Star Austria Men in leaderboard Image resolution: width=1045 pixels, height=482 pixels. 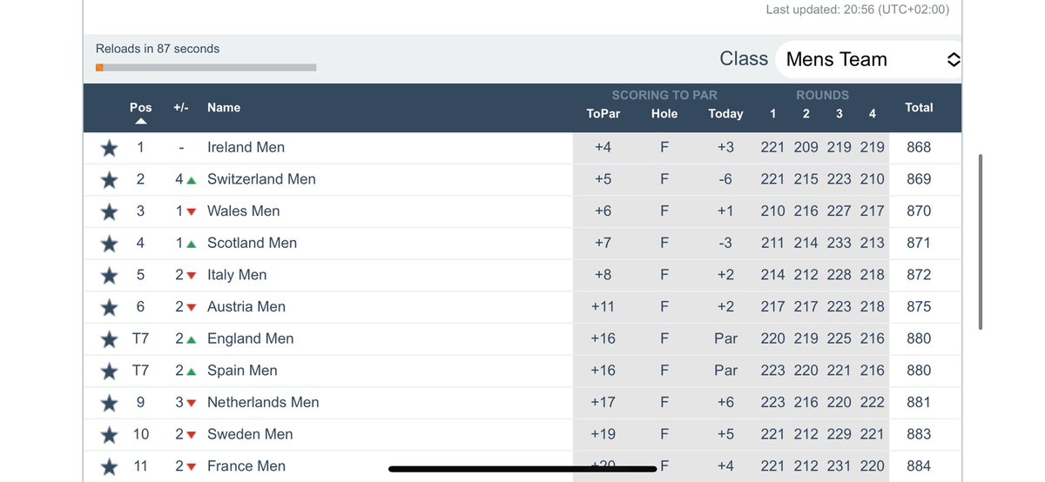coord(109,307)
